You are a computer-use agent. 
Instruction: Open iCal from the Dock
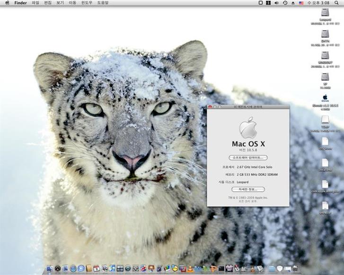[x=97, y=268]
